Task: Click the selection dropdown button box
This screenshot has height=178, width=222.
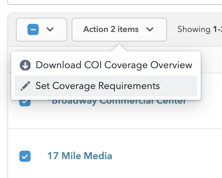Action: tap(41, 30)
